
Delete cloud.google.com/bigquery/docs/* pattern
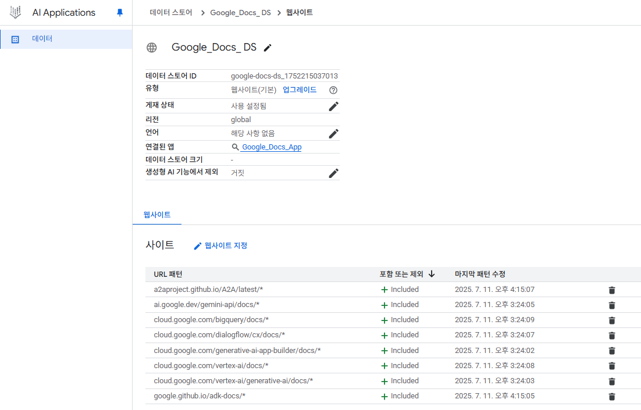tap(612, 320)
